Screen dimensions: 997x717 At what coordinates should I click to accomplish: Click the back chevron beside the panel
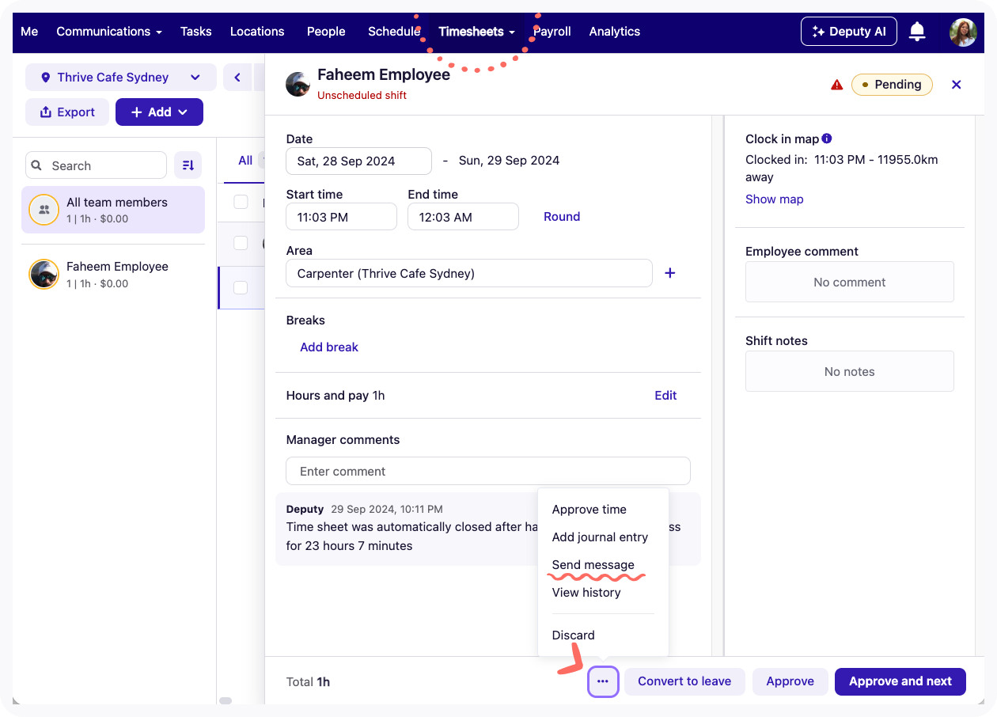pos(237,77)
